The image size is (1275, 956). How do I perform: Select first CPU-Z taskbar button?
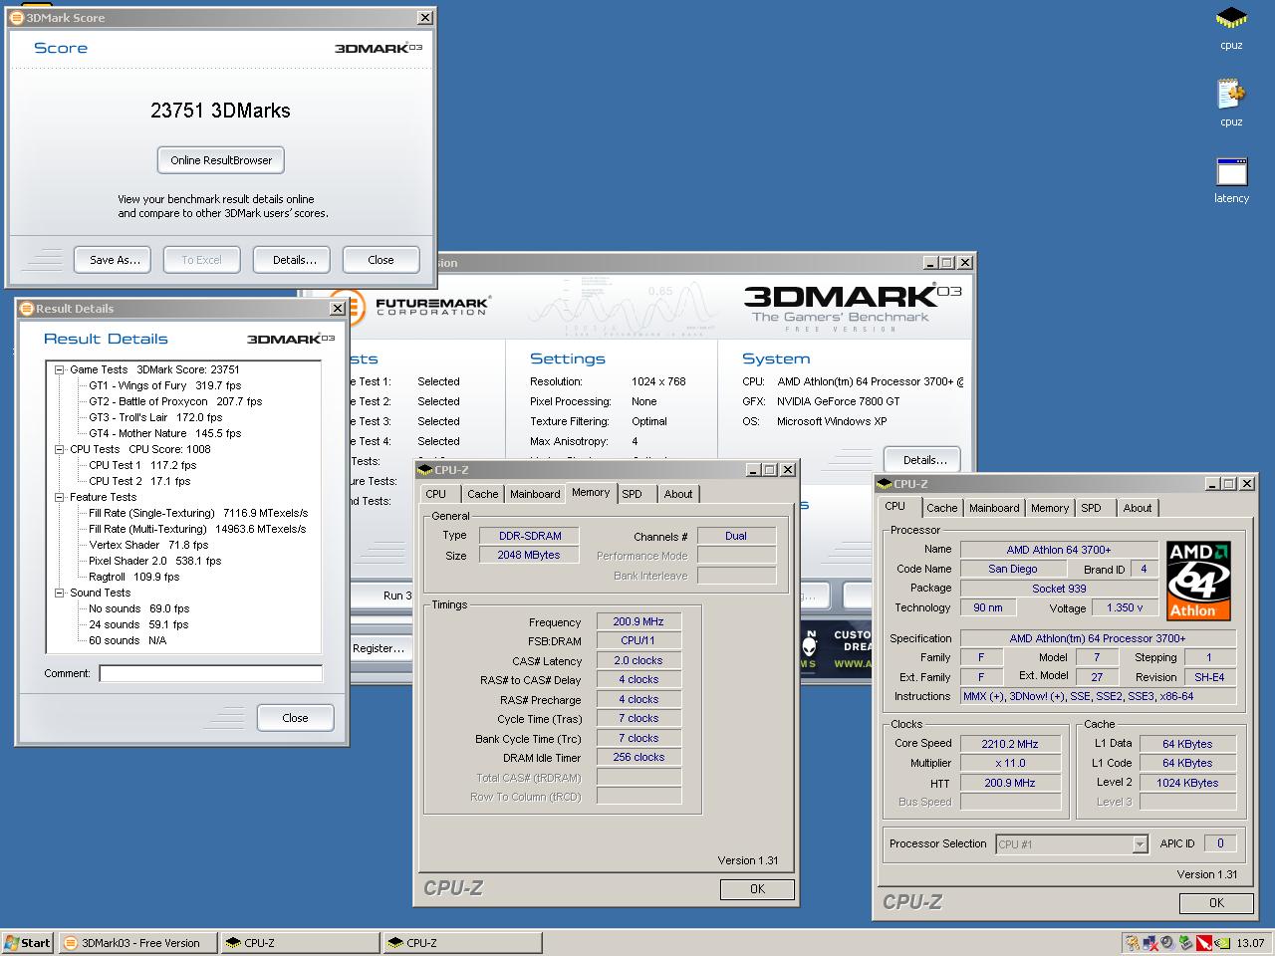point(300,943)
